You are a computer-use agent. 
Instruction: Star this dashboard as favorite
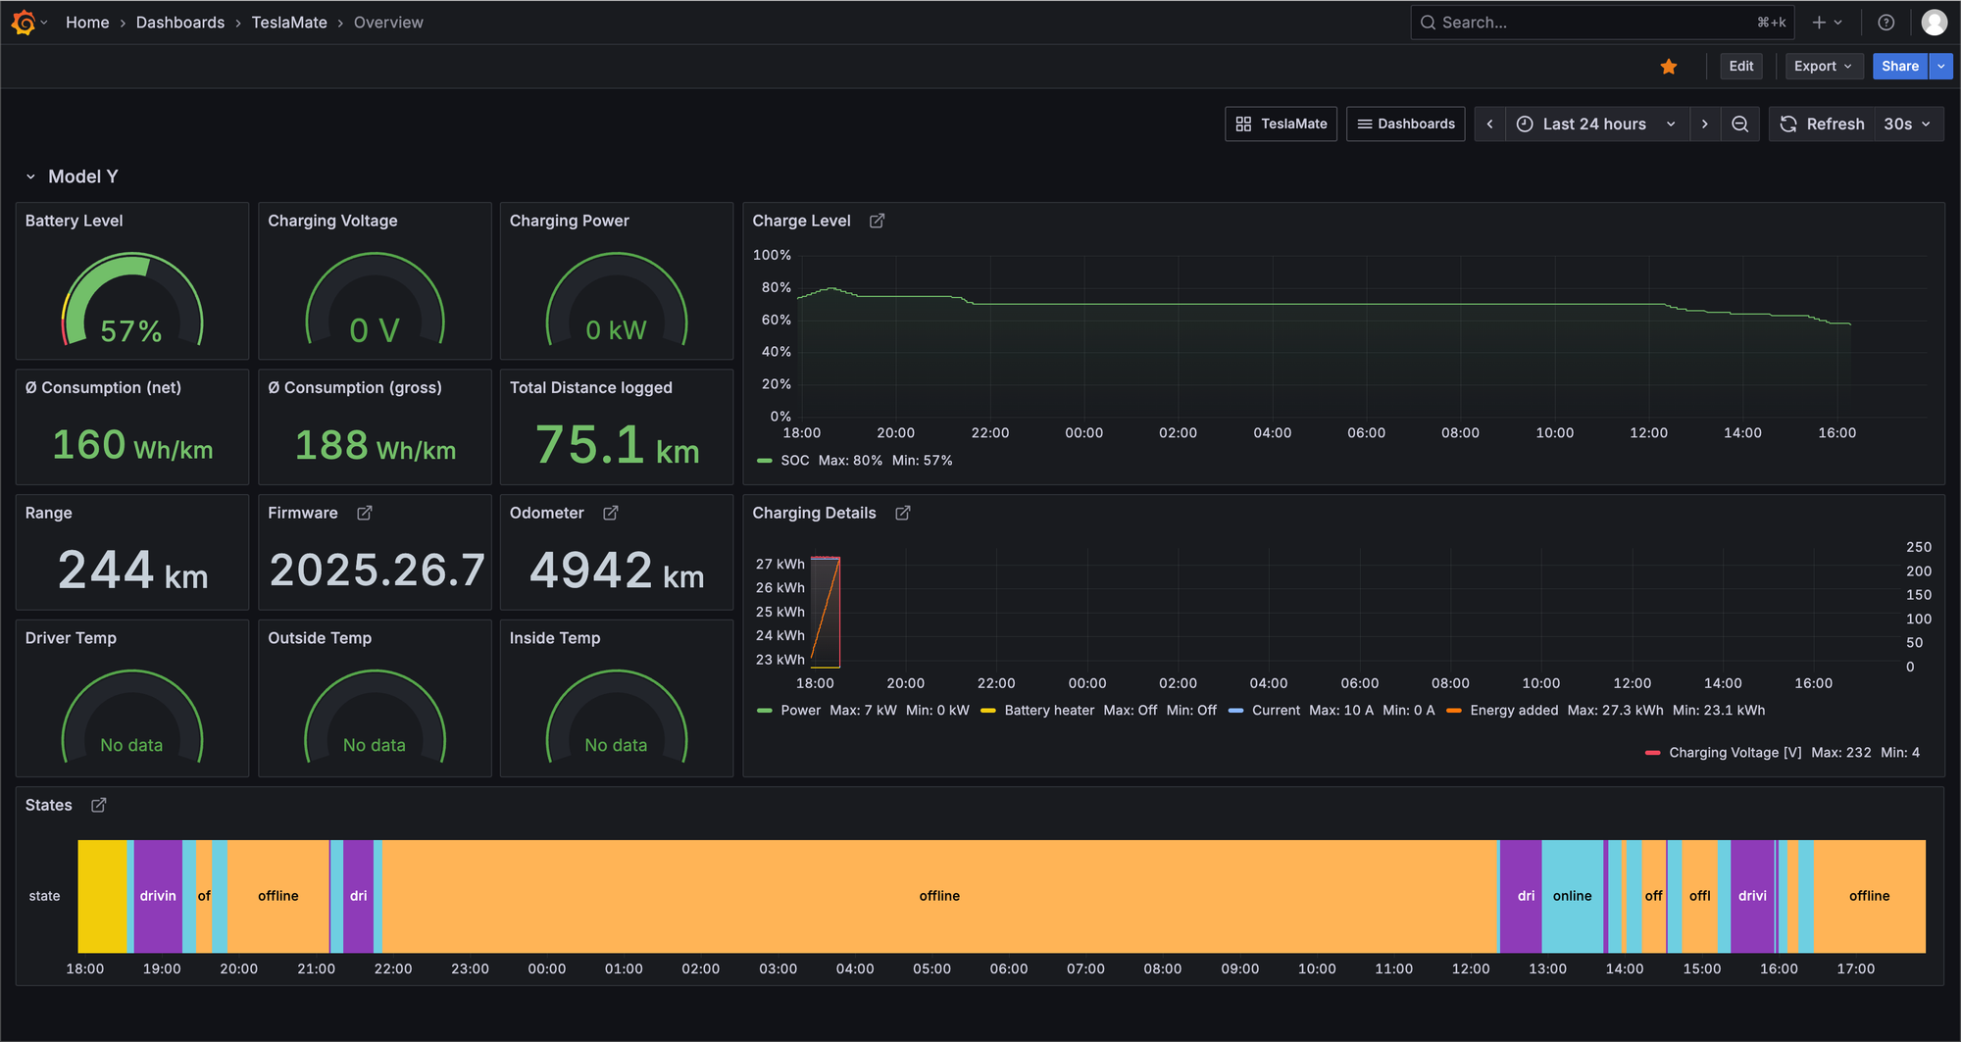tap(1669, 67)
